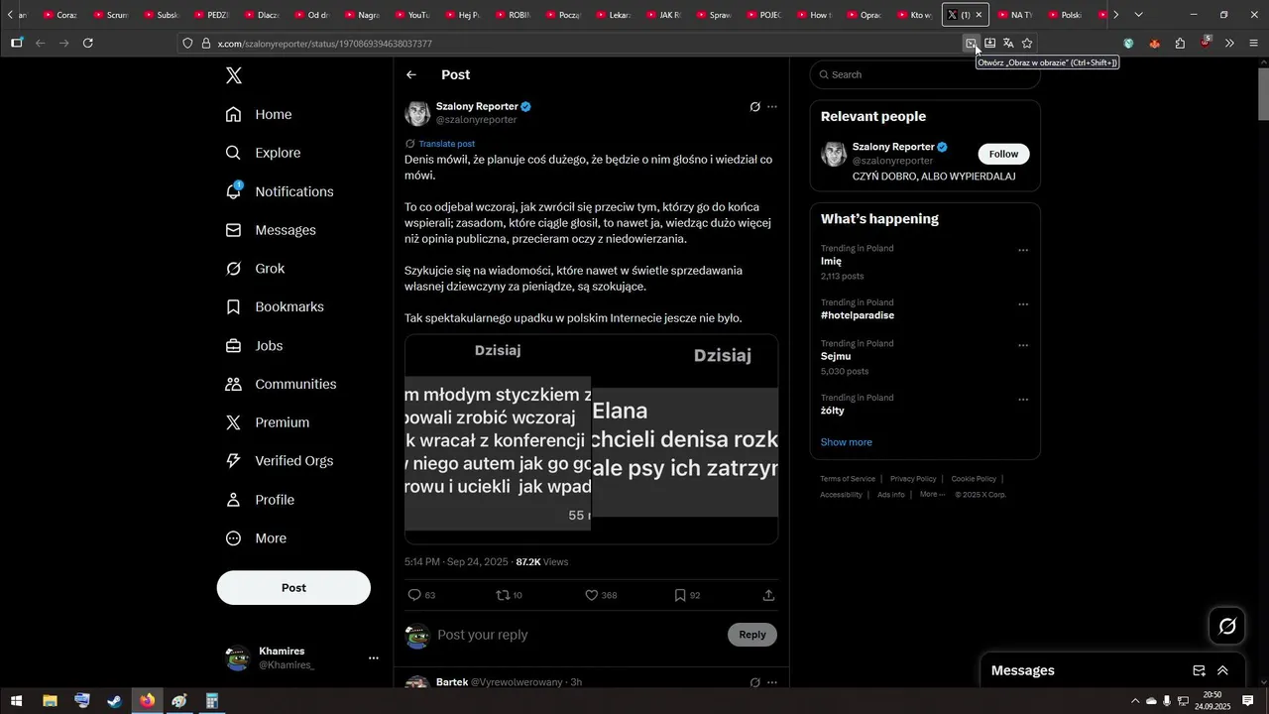Translate this page using the toolbar icon
Screen dimensions: 1269x714
[x=1008, y=44]
